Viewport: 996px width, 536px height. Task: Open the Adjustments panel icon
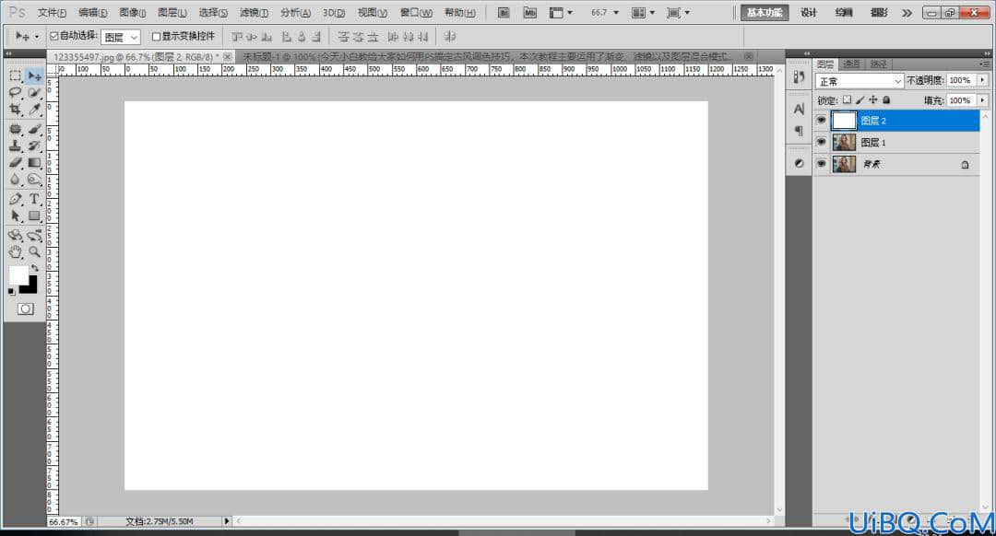coord(799,163)
